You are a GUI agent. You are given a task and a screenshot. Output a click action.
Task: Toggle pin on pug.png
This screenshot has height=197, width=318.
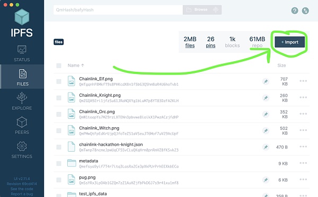266,180
